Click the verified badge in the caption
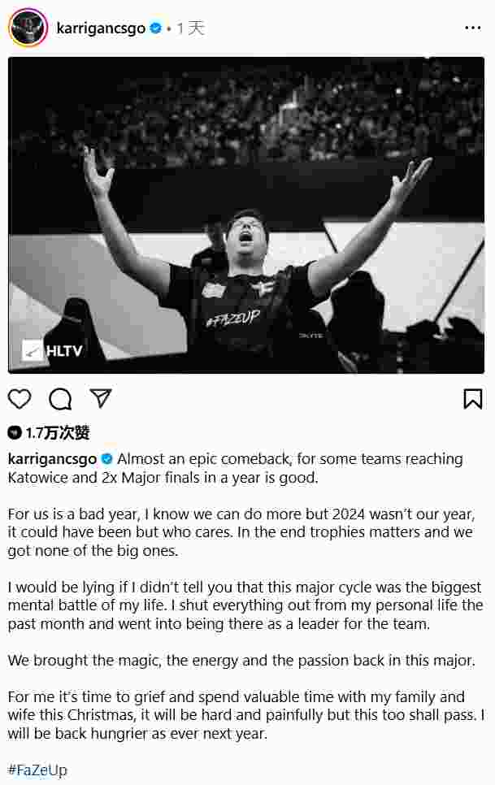This screenshot has width=495, height=785. 106,458
